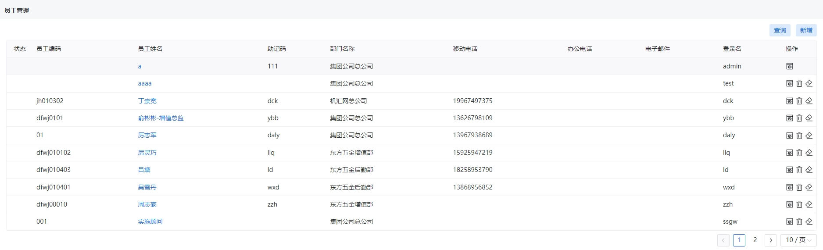The height and width of the screenshot is (250, 823).
Task: Click the previous page arrow
Action: pyautogui.click(x=723, y=240)
